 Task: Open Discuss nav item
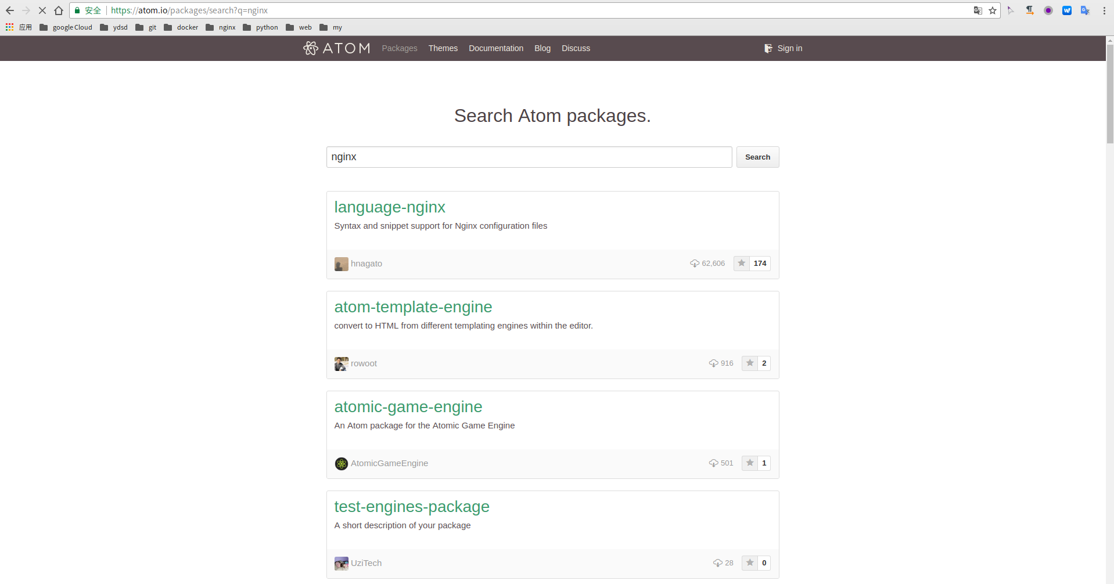coord(576,48)
